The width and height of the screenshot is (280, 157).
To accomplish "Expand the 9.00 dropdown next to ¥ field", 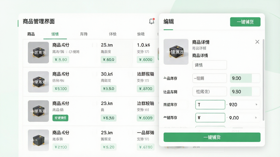I will pos(256,118).
